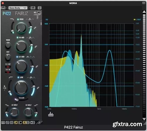The image size is (147, 131).
Task: Select the narrow curve shape for HIGH band
Action: [33, 19]
